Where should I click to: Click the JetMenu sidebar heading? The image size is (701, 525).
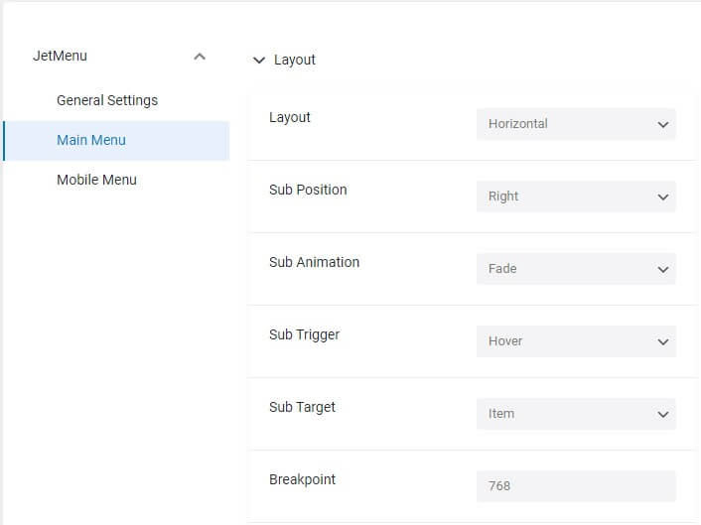(x=60, y=56)
